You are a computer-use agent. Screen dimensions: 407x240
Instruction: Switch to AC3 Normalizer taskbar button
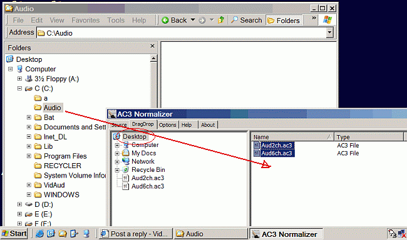pyautogui.click(x=286, y=234)
